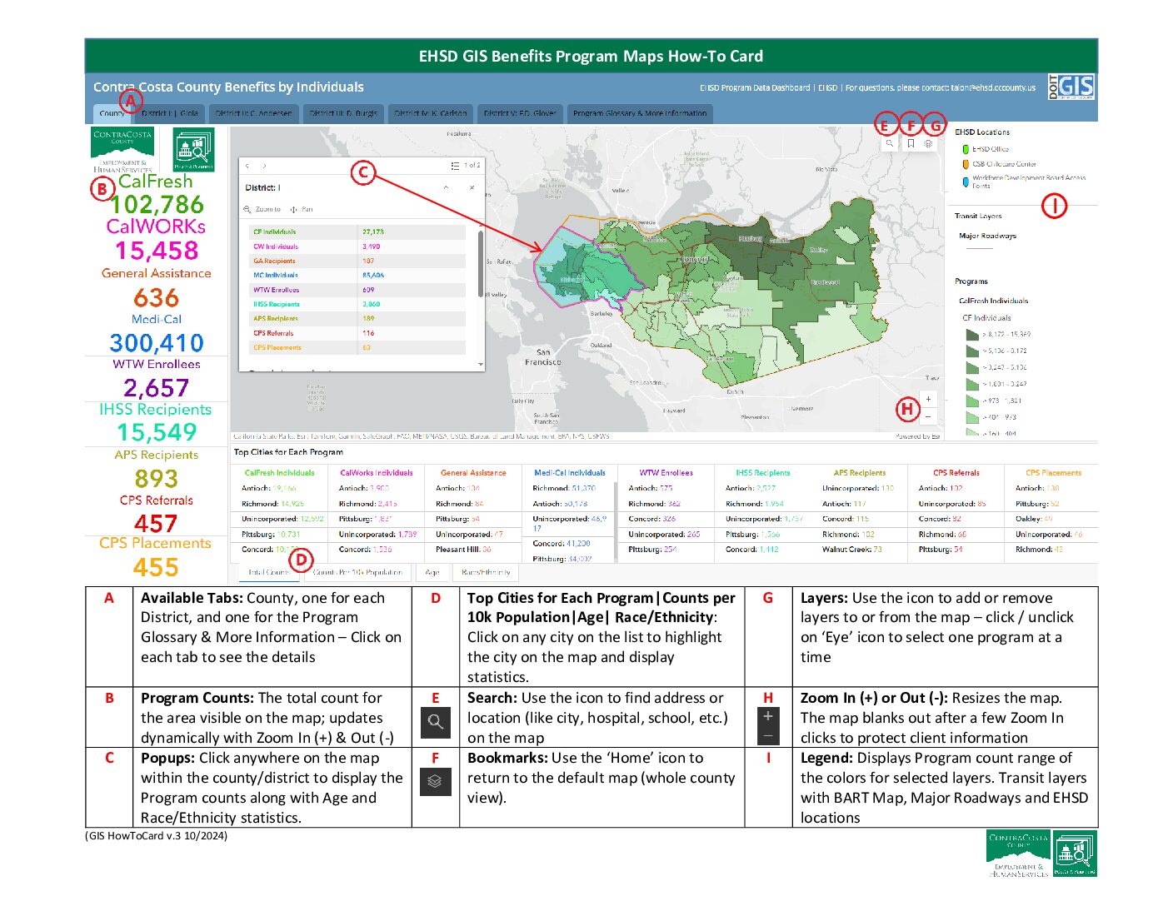Screen dimensions: 1173x906
Task: Open EHSD Program Data Dashboard link
Action: [755, 87]
